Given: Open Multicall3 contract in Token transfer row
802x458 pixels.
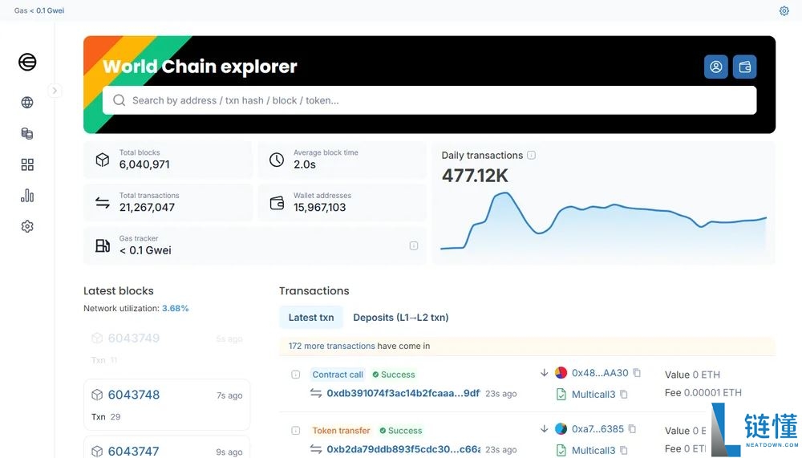Looking at the screenshot, I should click(593, 450).
